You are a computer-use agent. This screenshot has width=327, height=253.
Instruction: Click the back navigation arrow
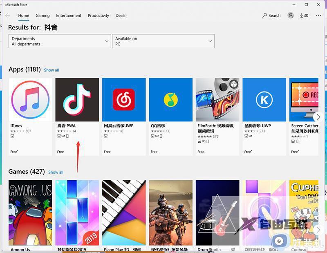click(7, 16)
